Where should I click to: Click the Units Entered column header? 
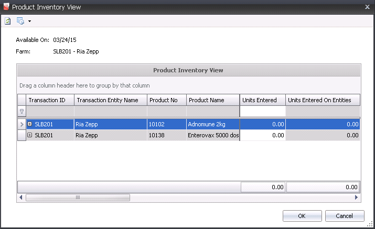[x=262, y=100]
